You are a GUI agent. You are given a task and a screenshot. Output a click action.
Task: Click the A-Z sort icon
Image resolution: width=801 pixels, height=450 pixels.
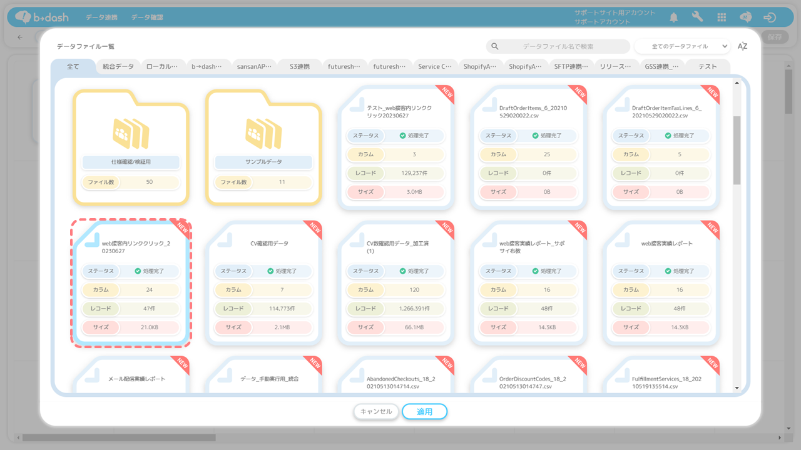coord(742,46)
